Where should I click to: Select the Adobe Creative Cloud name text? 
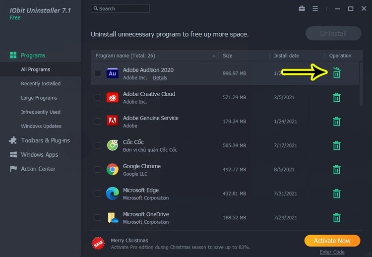pos(149,94)
